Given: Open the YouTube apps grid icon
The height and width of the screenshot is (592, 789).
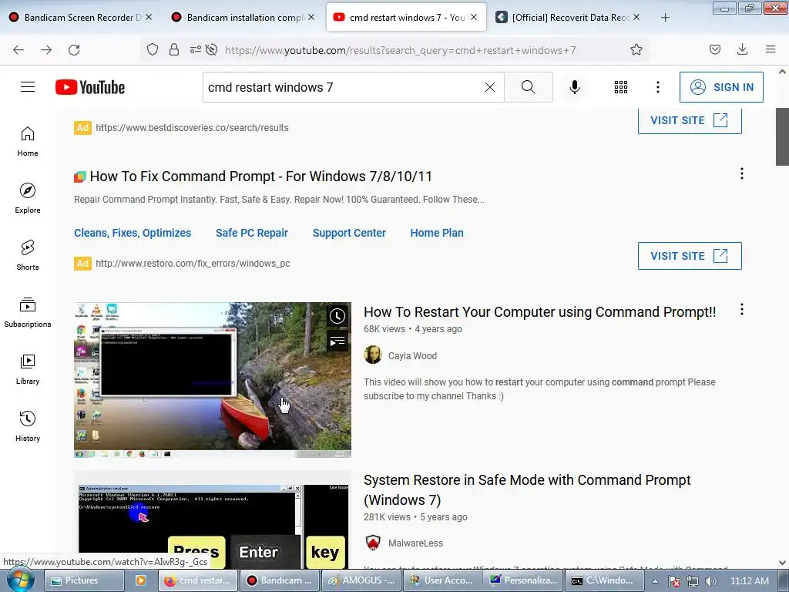Looking at the screenshot, I should (x=621, y=87).
